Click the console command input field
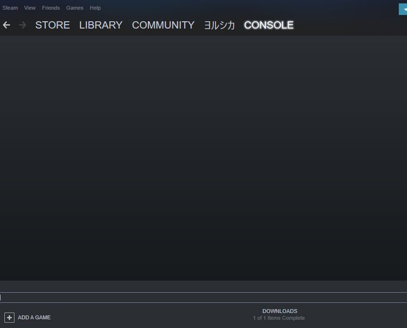The image size is (407, 328). [x=203, y=297]
